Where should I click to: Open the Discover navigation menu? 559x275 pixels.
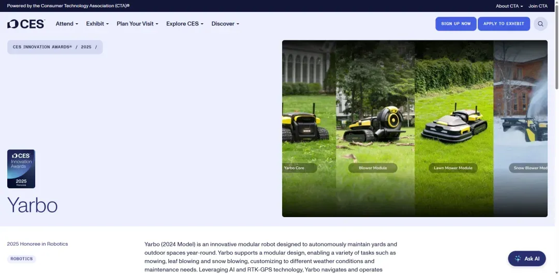click(x=225, y=24)
